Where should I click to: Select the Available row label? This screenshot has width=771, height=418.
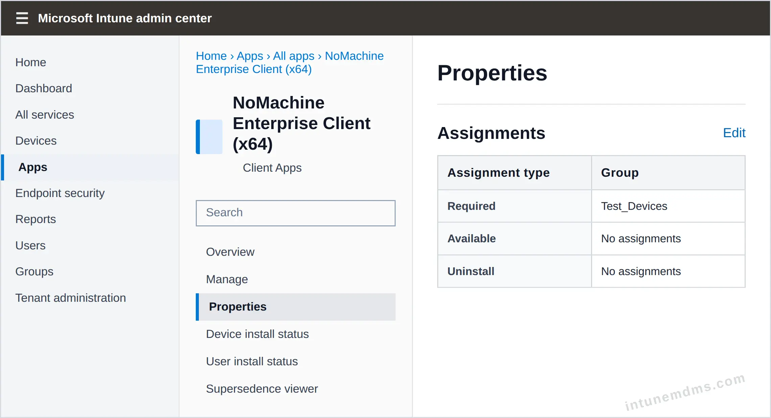[471, 239]
